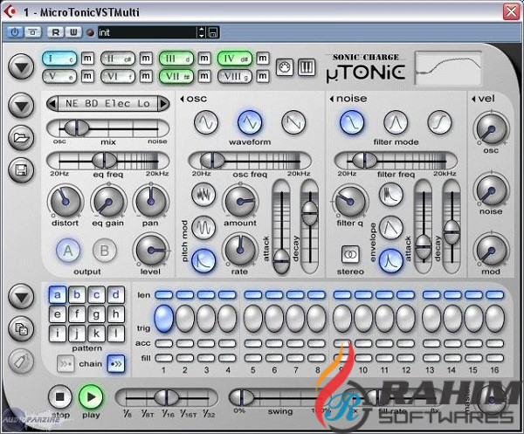Viewport: 524px width, 434px height.
Task: Select pattern b
Action: [77, 294]
